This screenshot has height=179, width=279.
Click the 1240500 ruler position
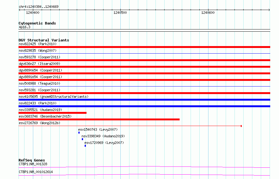click(x=120, y=13)
